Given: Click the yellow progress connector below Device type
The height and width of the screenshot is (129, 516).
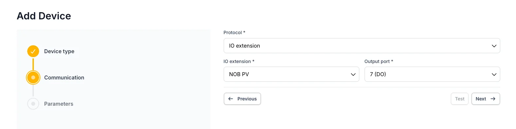Looking at the screenshot, I should [x=33, y=64].
